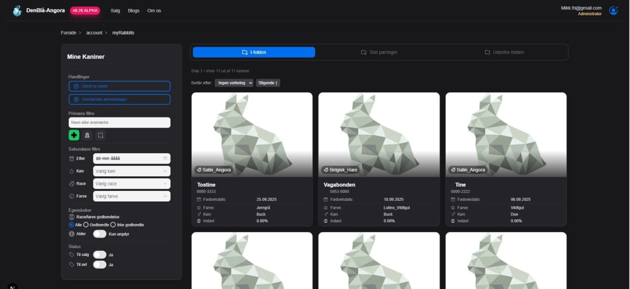630x289 pixels.
Task: Toggle the Til avl switch
Action: (x=100, y=265)
